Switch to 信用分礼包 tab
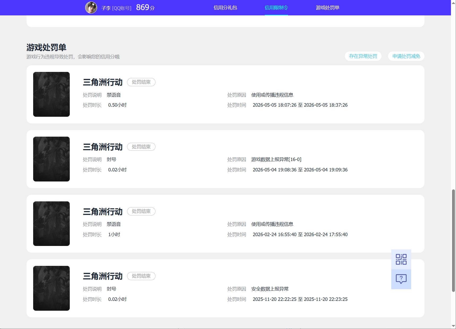Screen dimensions: 456x329 coord(225,8)
